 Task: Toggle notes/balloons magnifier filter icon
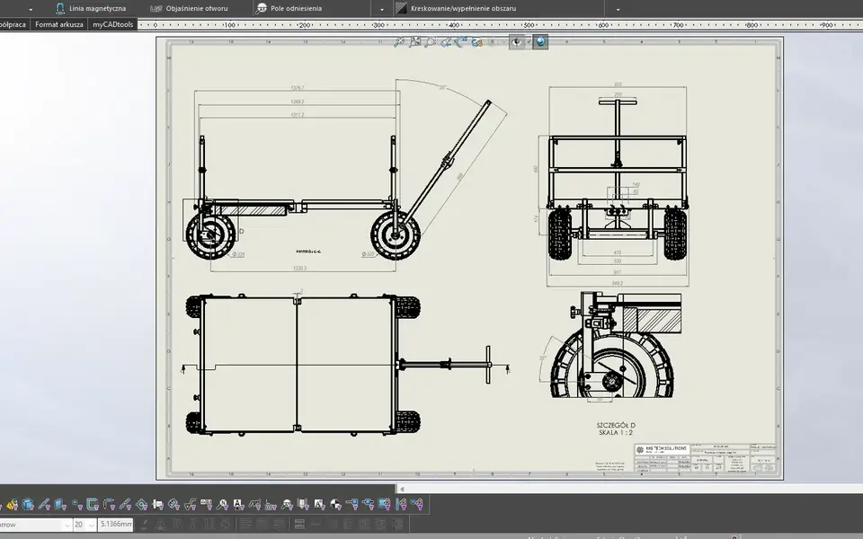tap(222, 504)
